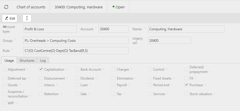The width and height of the screenshot is (240, 111).
Task: Click the Legacy ref field
Action: click(x=169, y=40)
